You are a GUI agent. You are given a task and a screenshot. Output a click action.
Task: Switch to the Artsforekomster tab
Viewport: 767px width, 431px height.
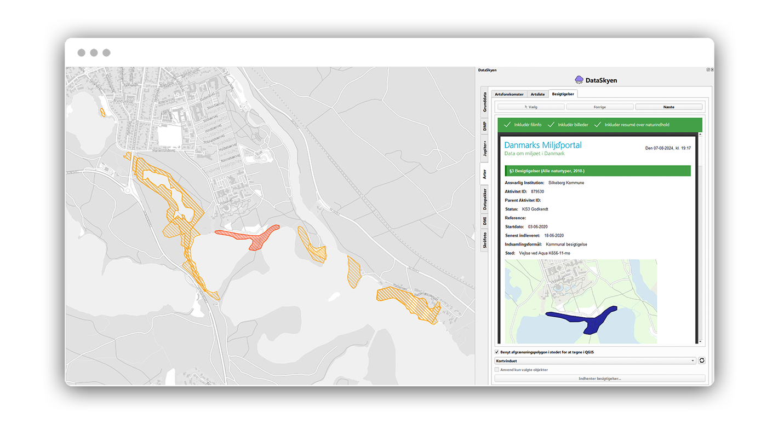510,94
